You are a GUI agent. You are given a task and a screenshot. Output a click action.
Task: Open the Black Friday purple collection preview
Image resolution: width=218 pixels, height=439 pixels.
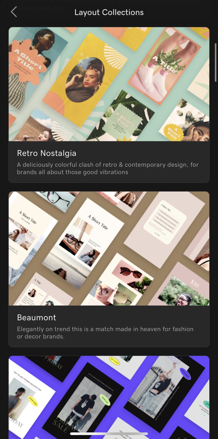[x=109, y=397]
